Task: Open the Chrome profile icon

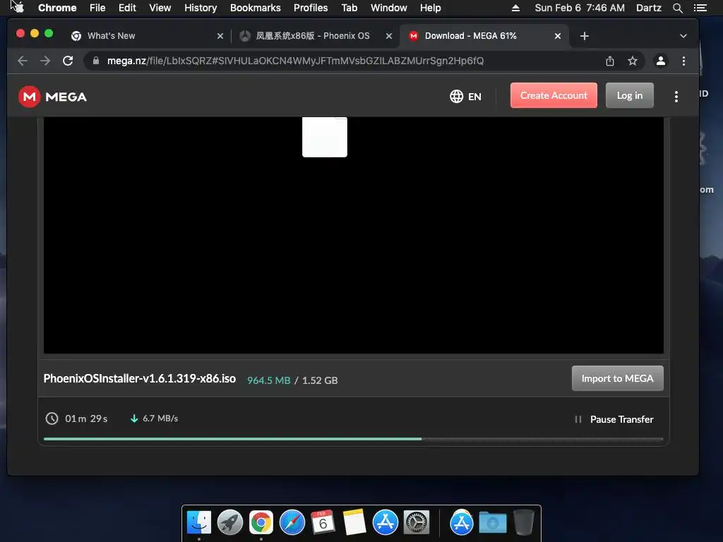Action: 660,61
